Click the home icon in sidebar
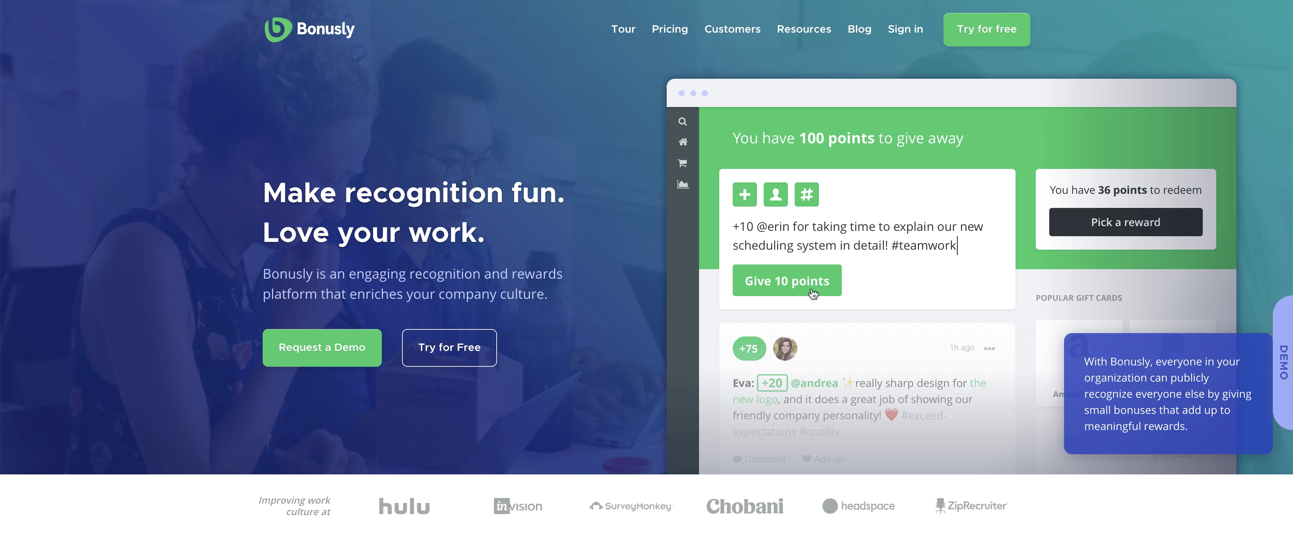Viewport: 1293px width, 537px height. (x=683, y=142)
